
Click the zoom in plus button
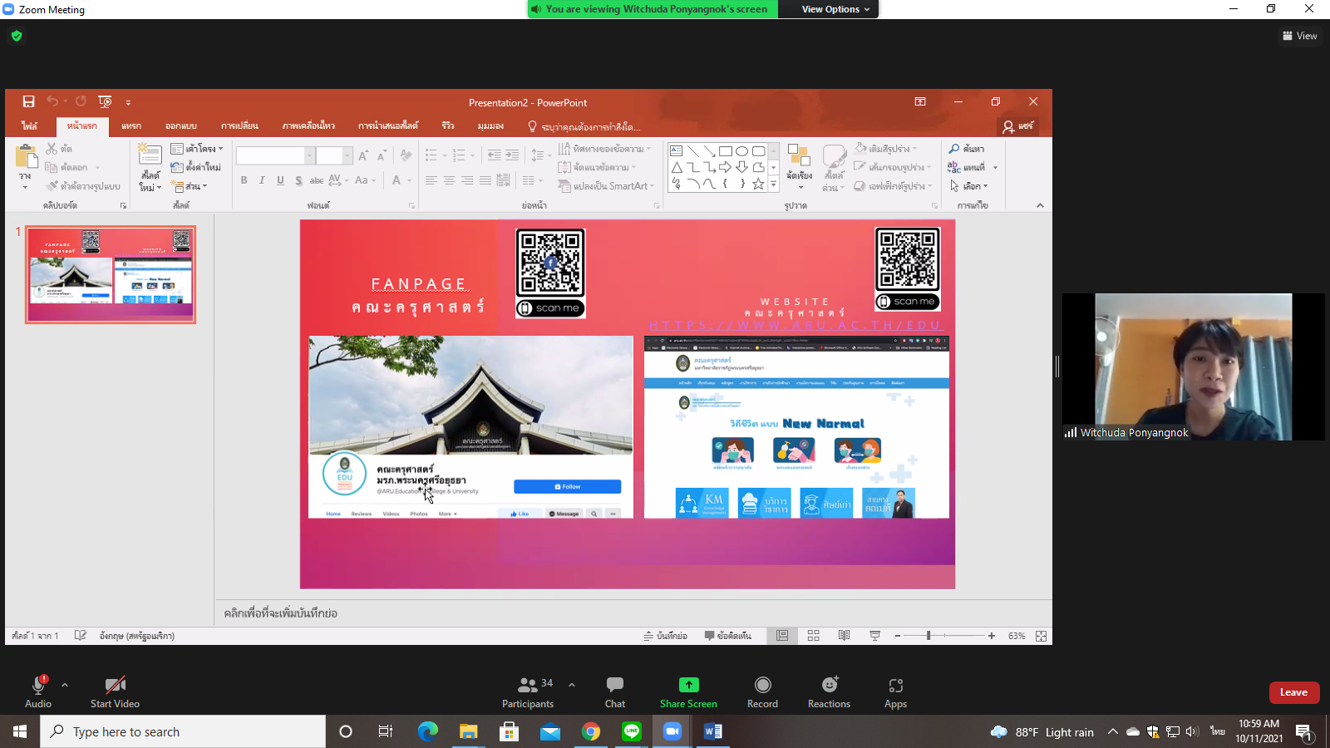pyautogui.click(x=992, y=636)
